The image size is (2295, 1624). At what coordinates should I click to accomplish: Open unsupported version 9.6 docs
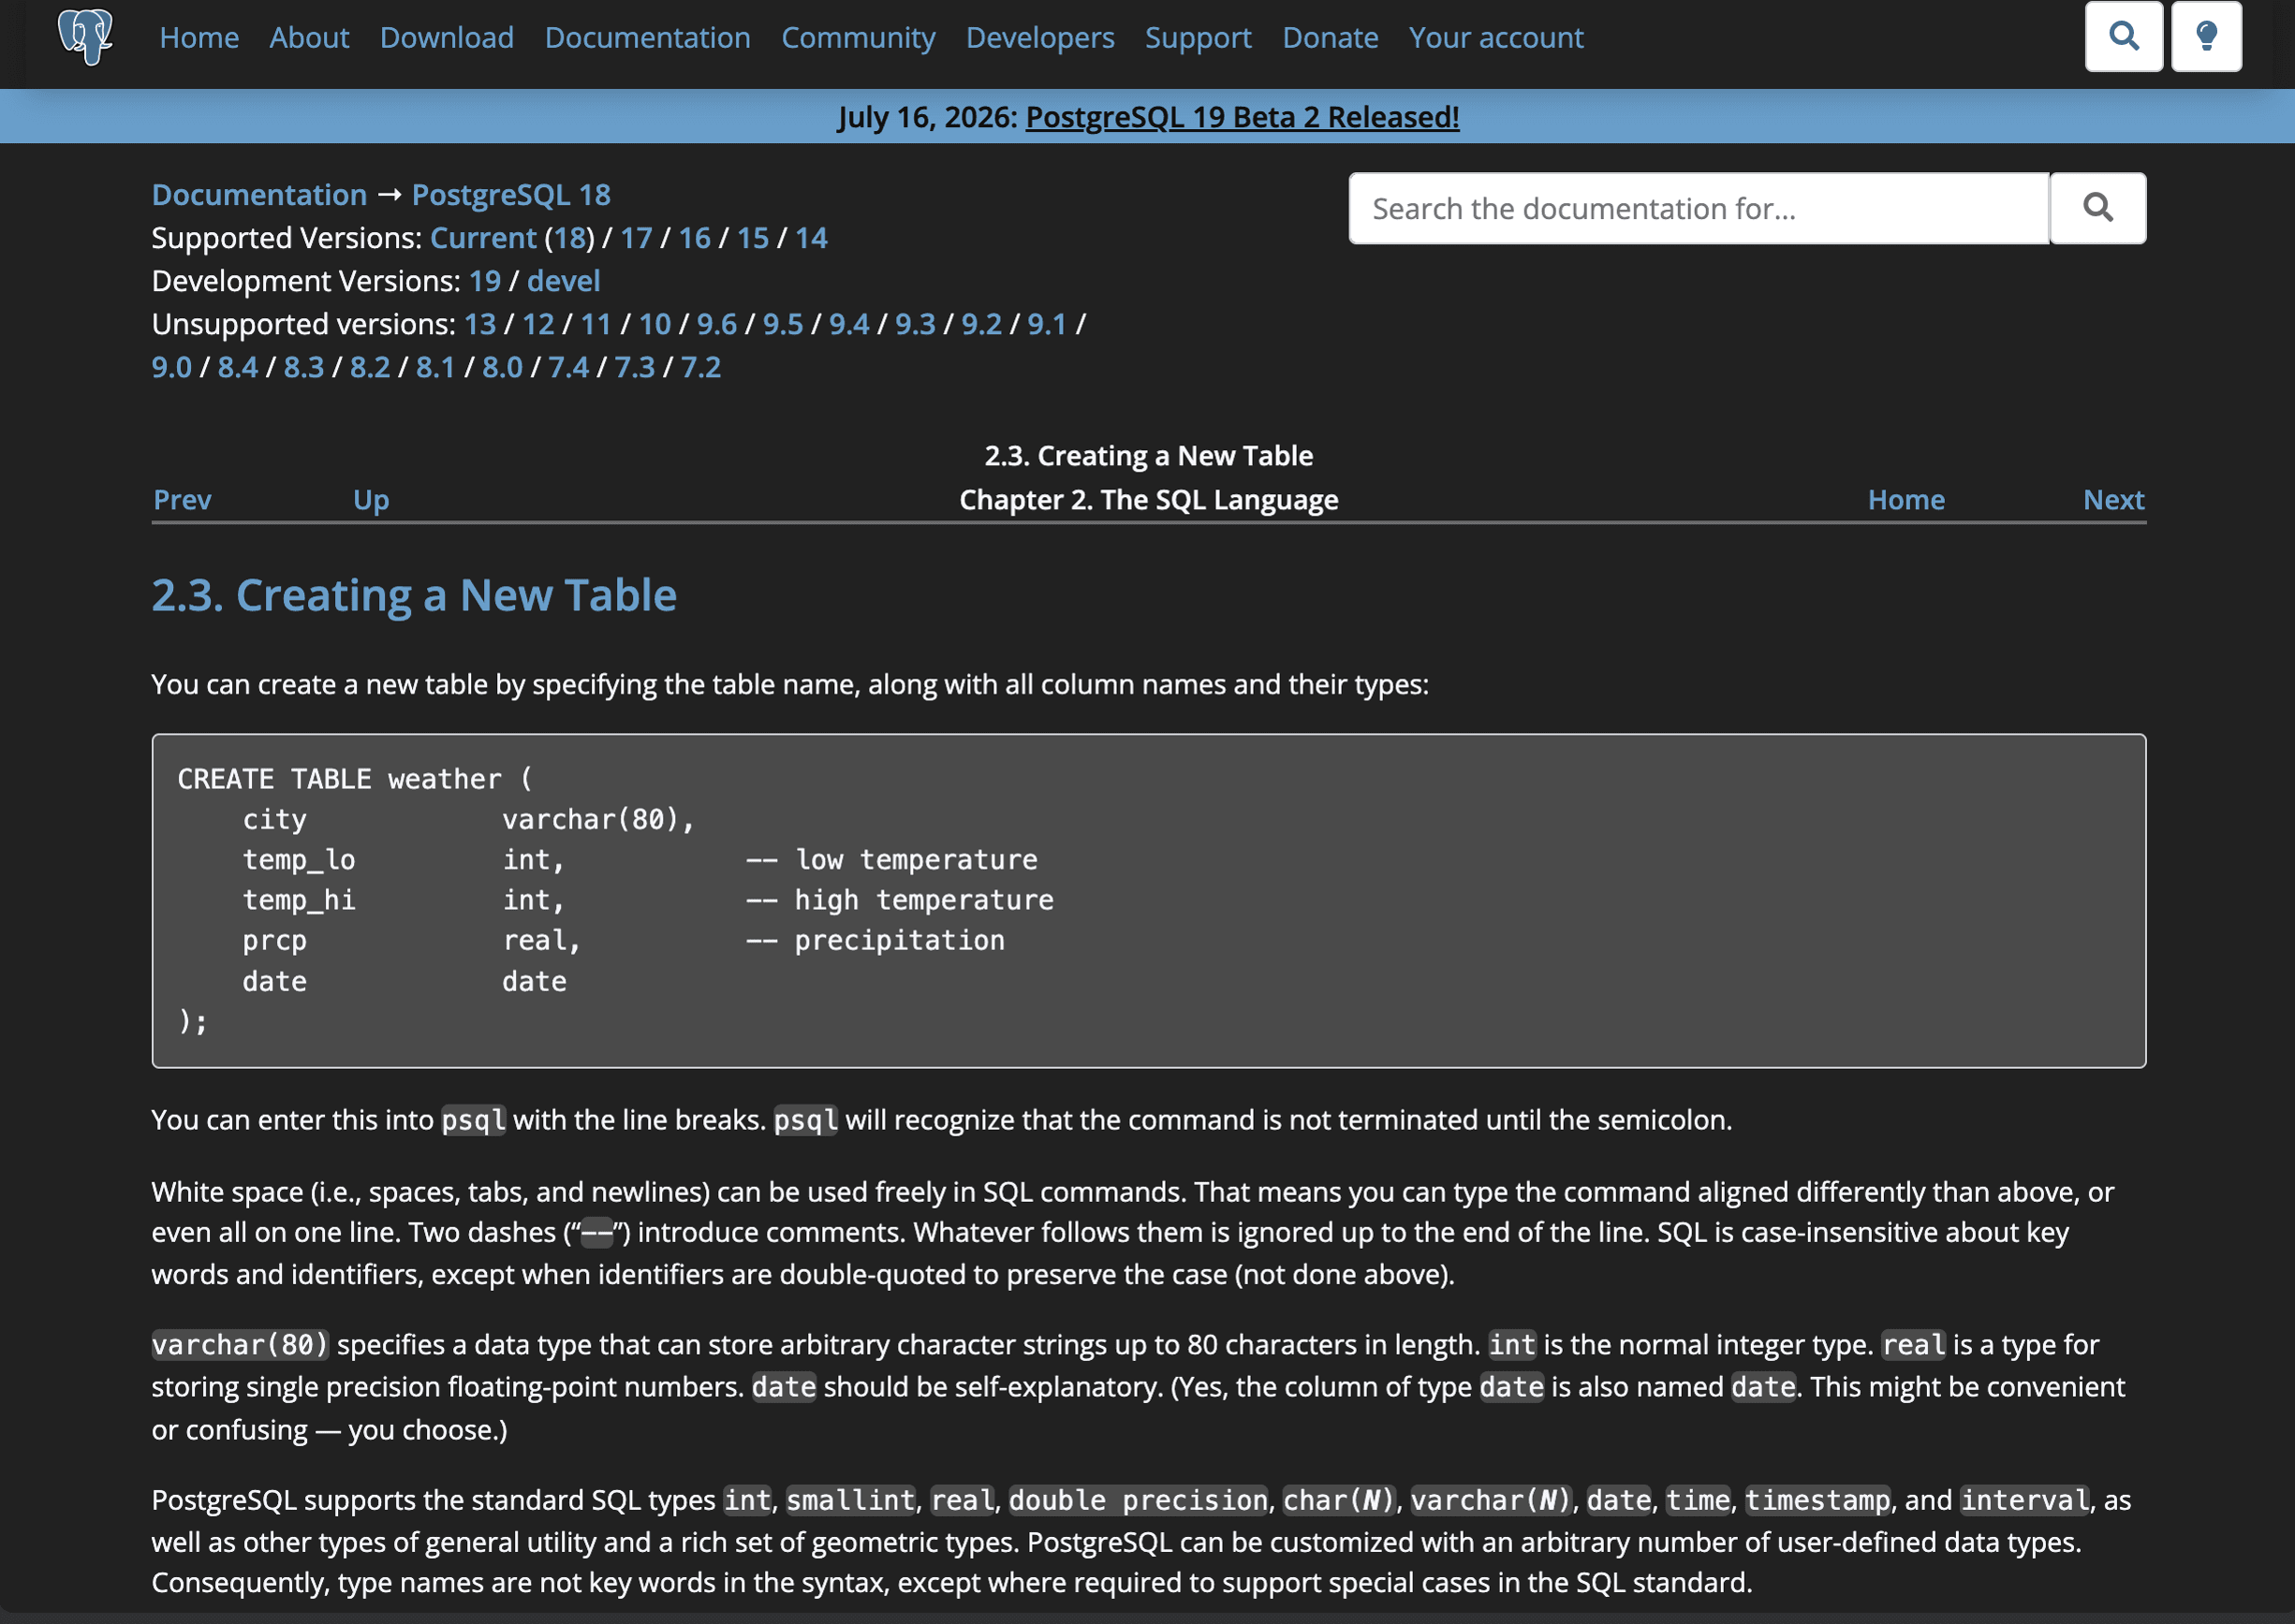[717, 324]
